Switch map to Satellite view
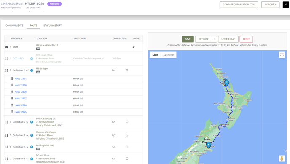The height and width of the screenshot is (164, 290). pos(169,55)
